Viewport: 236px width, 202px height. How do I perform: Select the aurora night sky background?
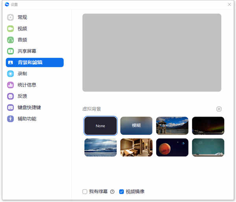(x=208, y=126)
